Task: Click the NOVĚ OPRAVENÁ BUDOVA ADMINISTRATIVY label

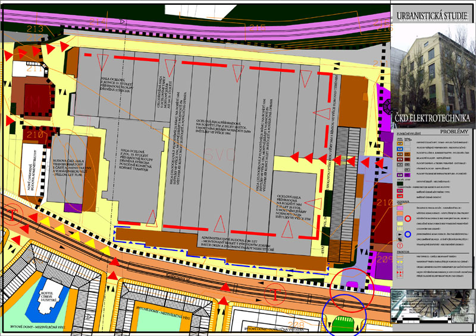Action: pos(33,170)
